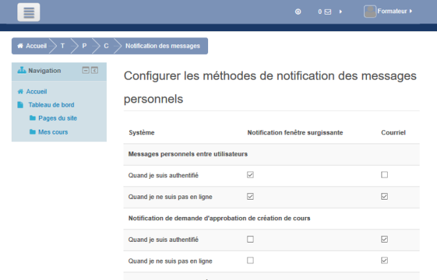Enable popup notification for course approval when authenticated
Viewport: 437px width, 280px height.
coord(250,239)
